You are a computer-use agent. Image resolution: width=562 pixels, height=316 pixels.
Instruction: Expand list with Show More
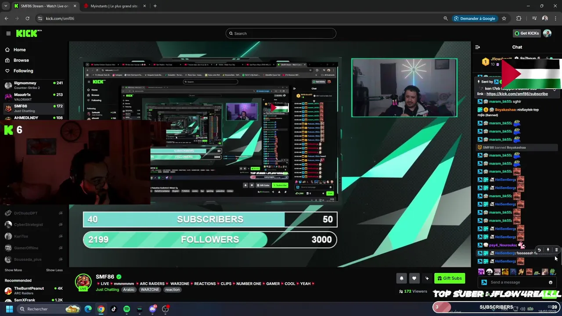(x=13, y=270)
